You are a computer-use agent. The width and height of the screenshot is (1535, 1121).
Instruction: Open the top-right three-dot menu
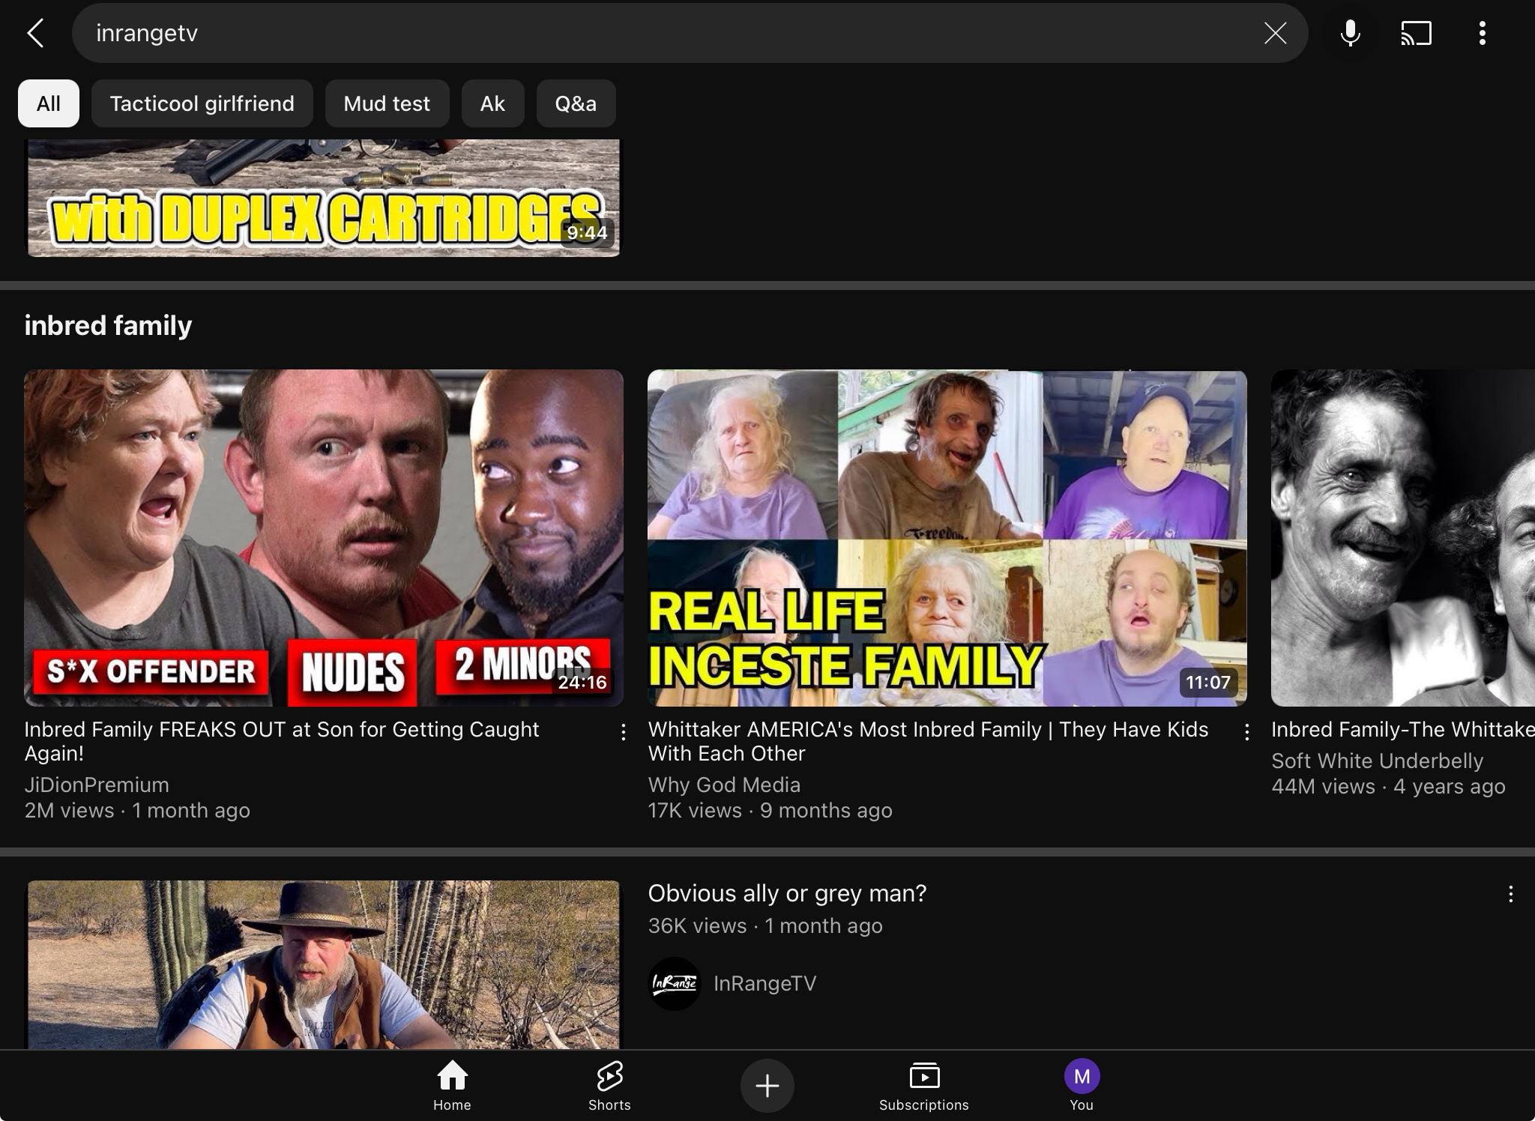coord(1482,33)
